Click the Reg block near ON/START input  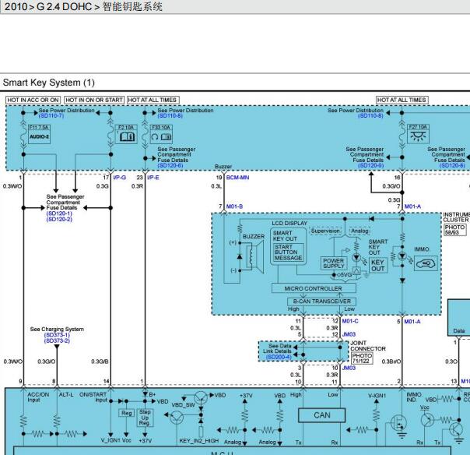(x=127, y=413)
